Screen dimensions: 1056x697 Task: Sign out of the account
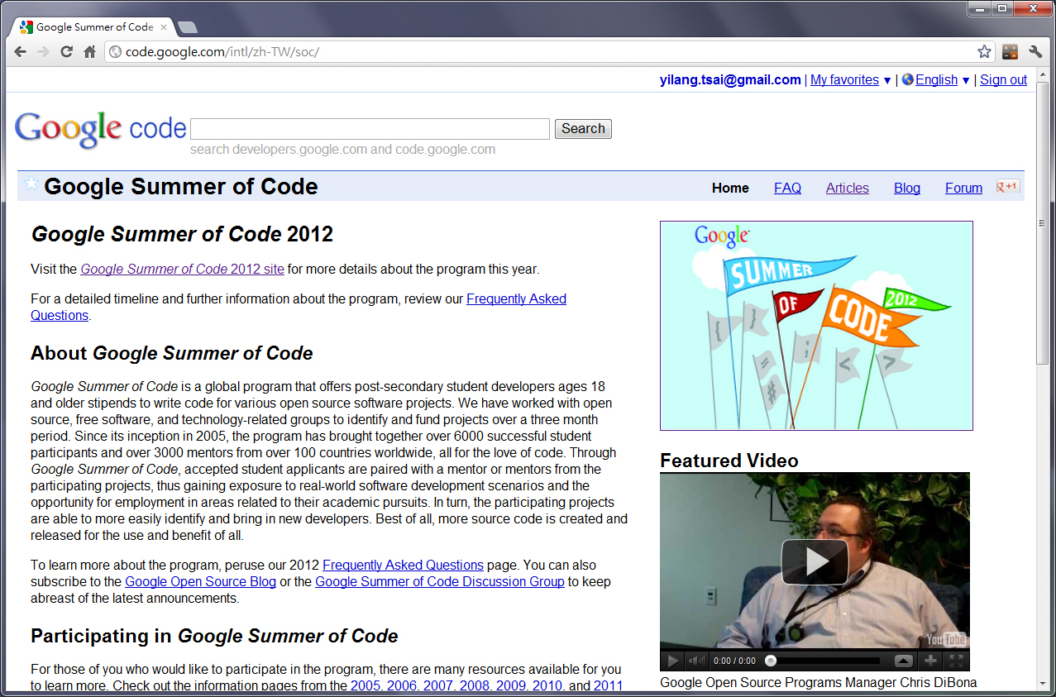(1003, 80)
